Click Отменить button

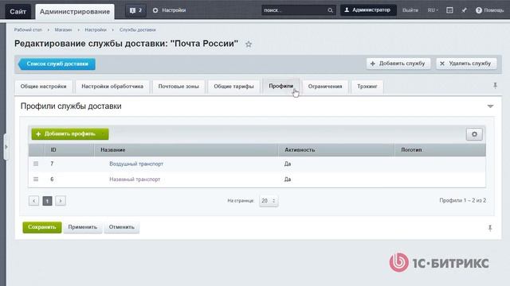(122, 227)
